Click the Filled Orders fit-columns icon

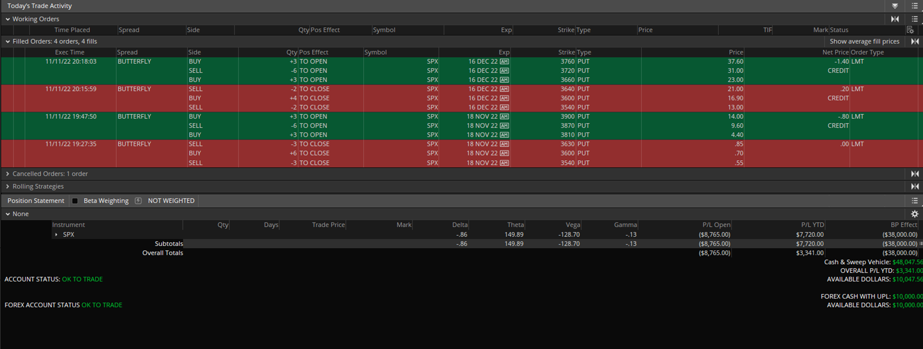tap(915, 41)
